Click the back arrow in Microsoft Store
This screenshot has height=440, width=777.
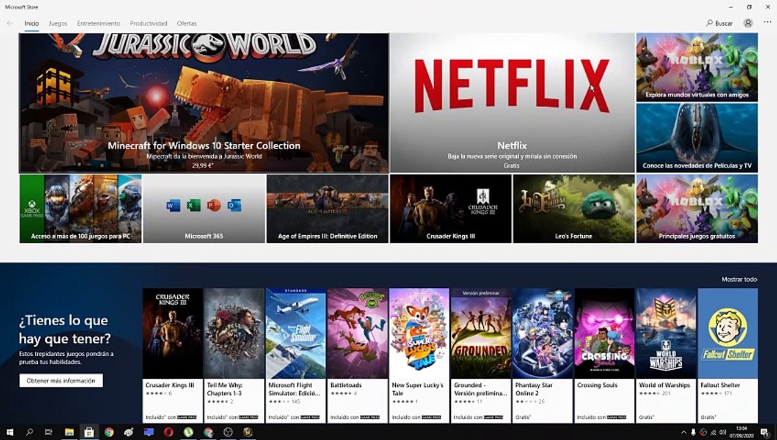coord(10,23)
